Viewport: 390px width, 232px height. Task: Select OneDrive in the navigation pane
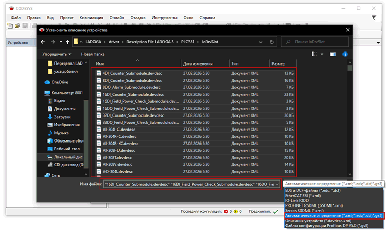pos(60,82)
